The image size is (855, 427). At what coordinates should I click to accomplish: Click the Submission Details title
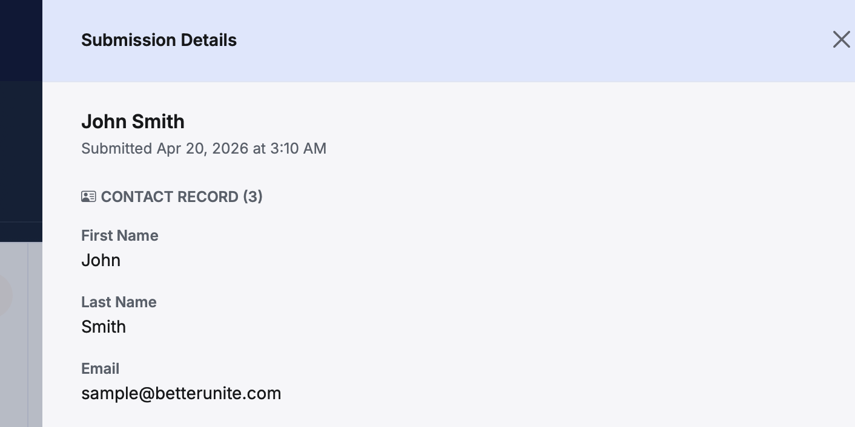click(159, 40)
